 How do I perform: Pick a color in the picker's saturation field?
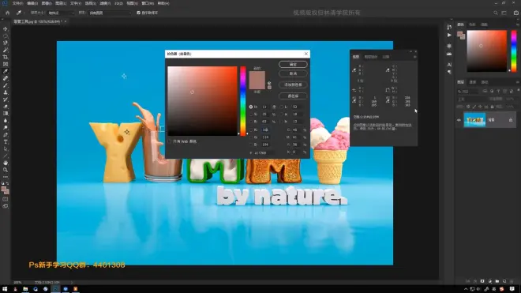pos(202,101)
